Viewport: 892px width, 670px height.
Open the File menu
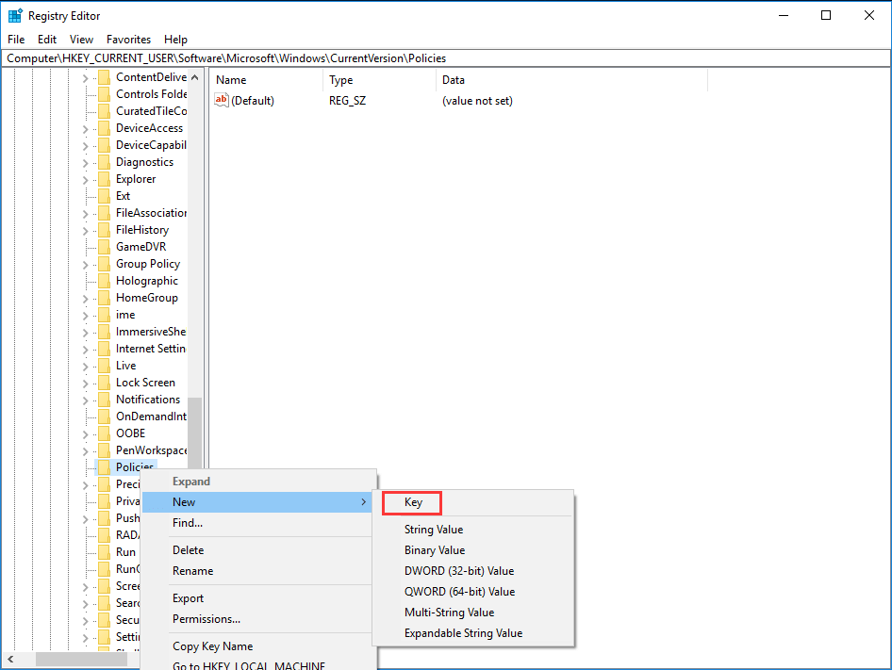click(16, 40)
